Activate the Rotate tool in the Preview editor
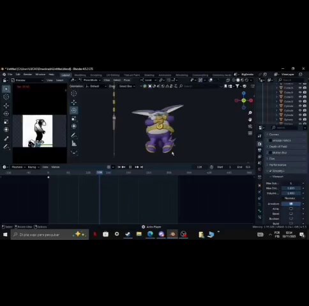 click(x=6, y=113)
